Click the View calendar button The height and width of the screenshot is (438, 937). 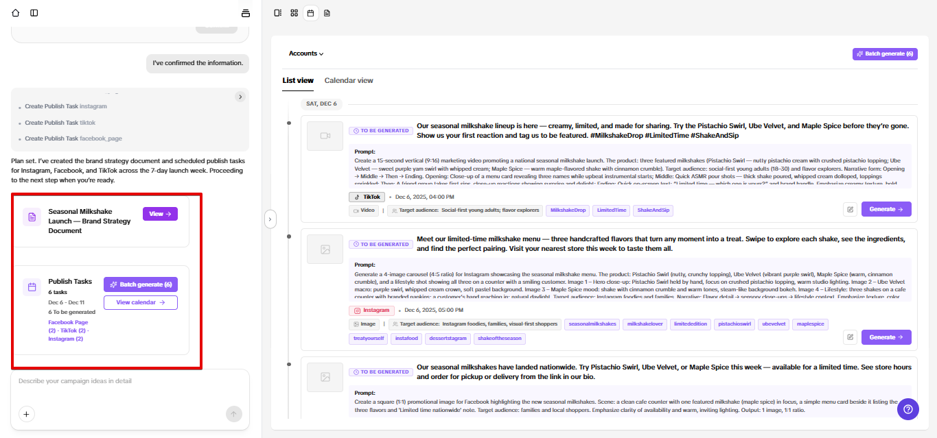pos(140,302)
